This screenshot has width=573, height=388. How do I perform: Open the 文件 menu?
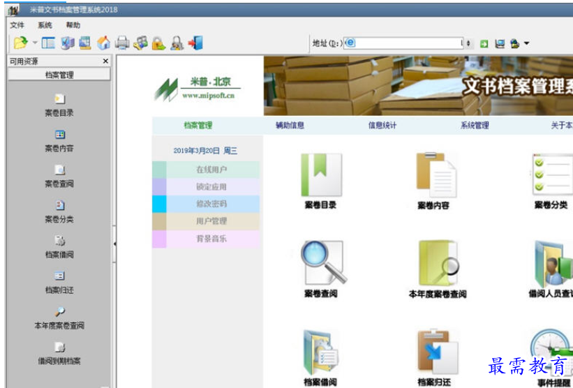(17, 25)
